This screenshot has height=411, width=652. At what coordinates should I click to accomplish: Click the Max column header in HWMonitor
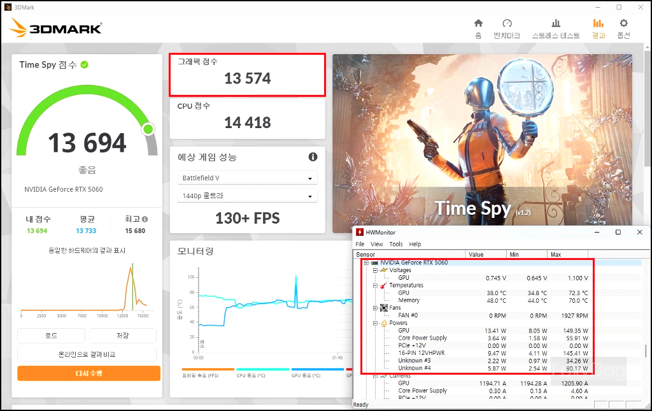click(567, 255)
